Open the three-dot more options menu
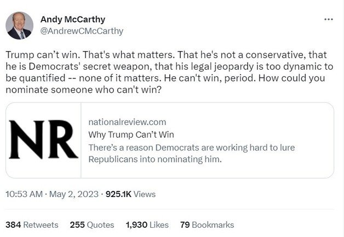The image size is (344, 237). click(x=329, y=20)
